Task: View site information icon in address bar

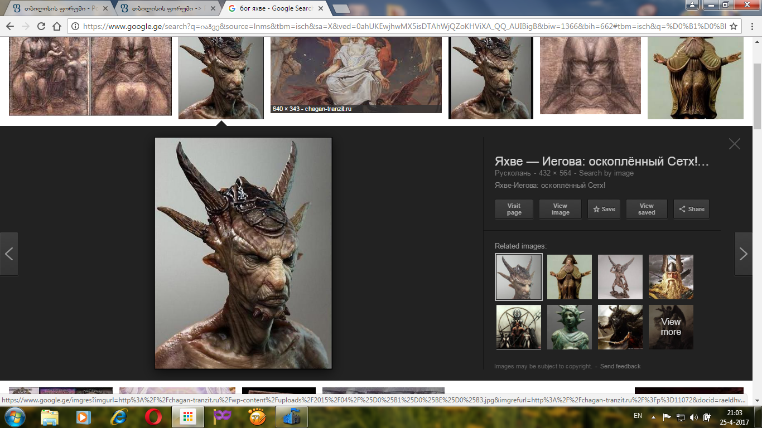Action: [75, 26]
